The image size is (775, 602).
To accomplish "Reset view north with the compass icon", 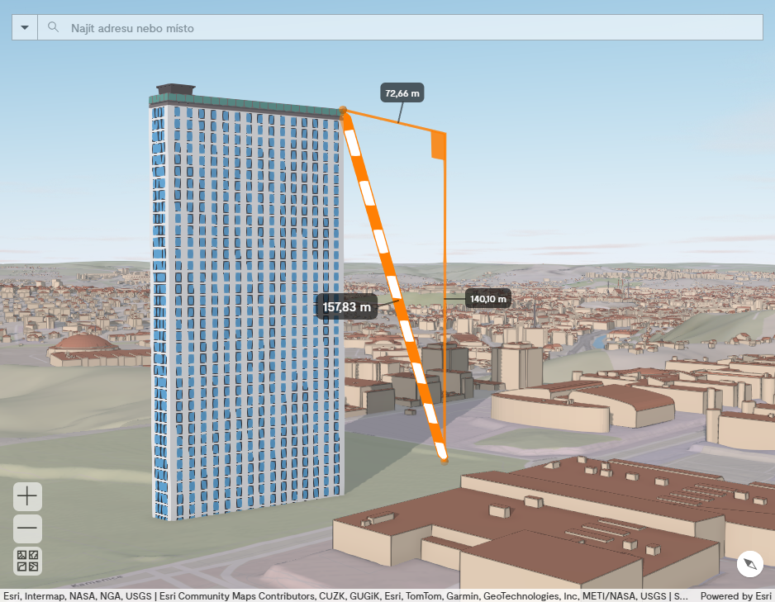I will pos(750,564).
